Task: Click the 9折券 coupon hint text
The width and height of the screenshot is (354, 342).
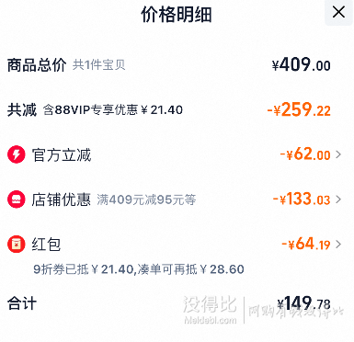Action: 139,269
